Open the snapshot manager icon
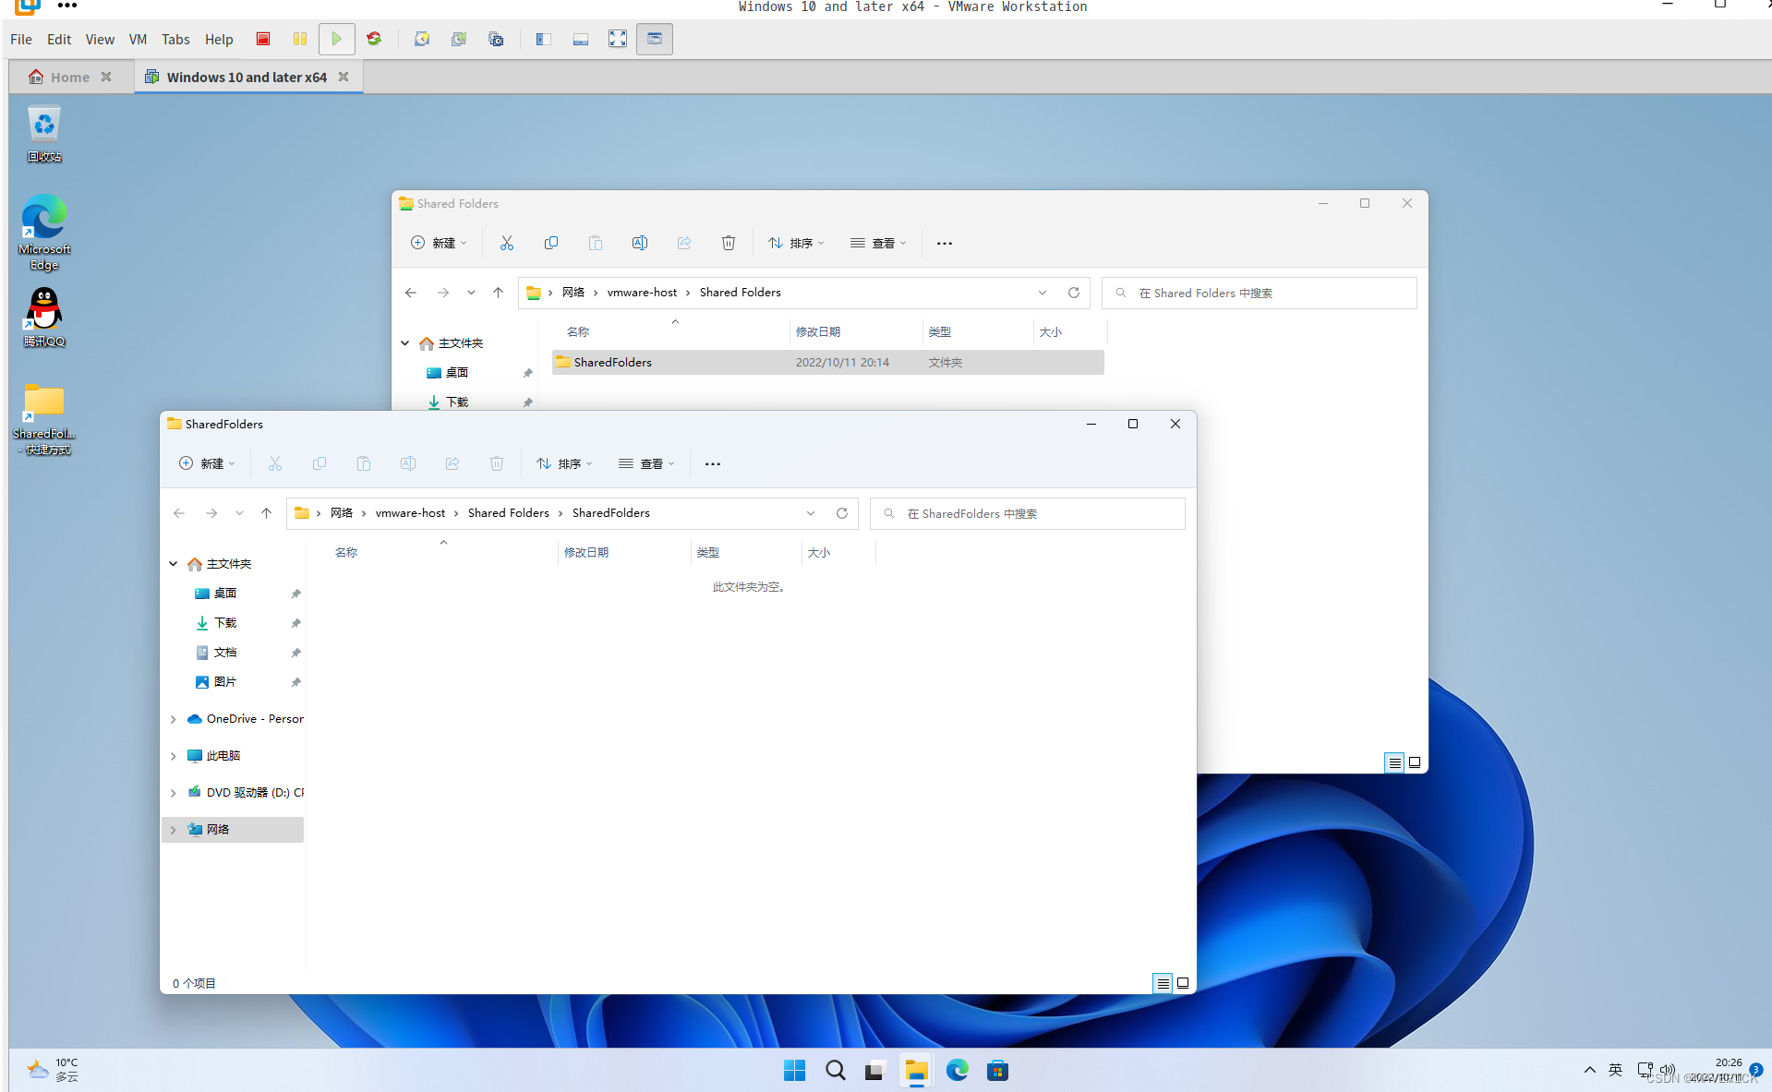The image size is (1772, 1092). click(496, 39)
